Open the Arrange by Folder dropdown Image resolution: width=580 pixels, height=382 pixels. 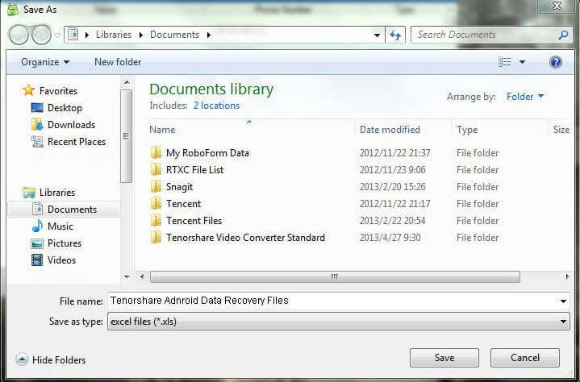click(525, 97)
